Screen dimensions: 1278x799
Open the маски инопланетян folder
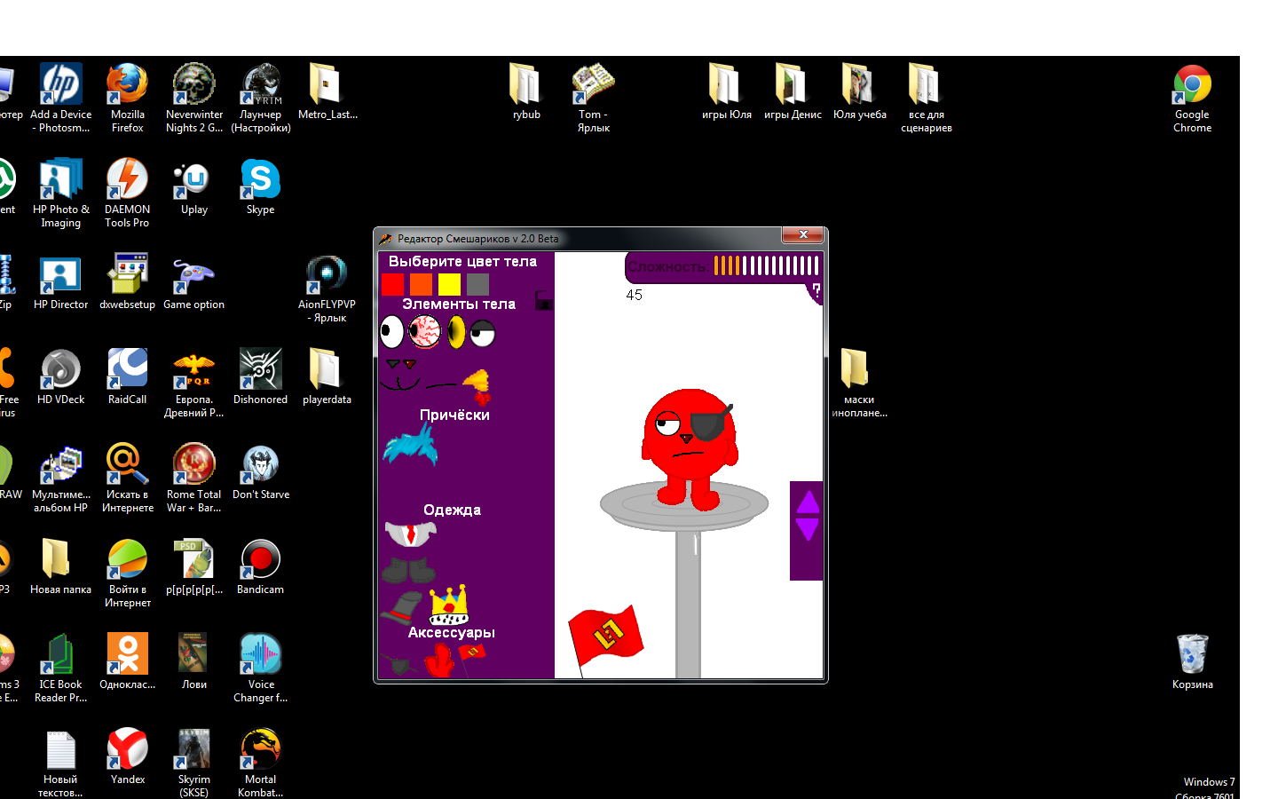(x=859, y=383)
